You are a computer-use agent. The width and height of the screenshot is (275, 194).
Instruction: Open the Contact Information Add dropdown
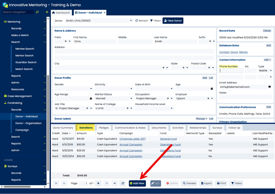click(x=267, y=60)
